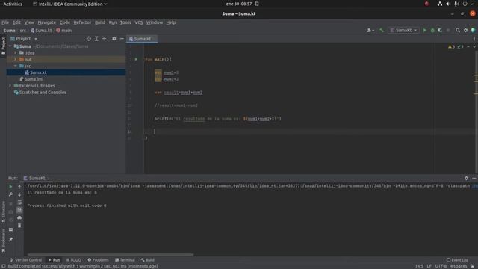Open the Build menu
This screenshot has height=269, width=478.
point(99,22)
